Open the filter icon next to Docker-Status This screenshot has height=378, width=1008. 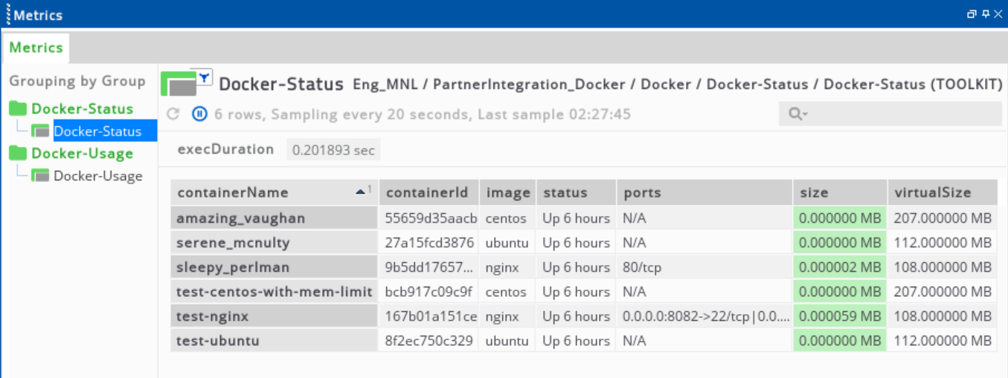coord(204,76)
